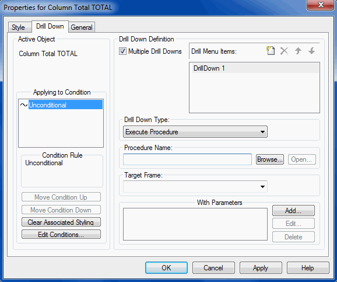Move drill menu item up arrow
Viewport: 337px width, 282px height.
pos(298,51)
